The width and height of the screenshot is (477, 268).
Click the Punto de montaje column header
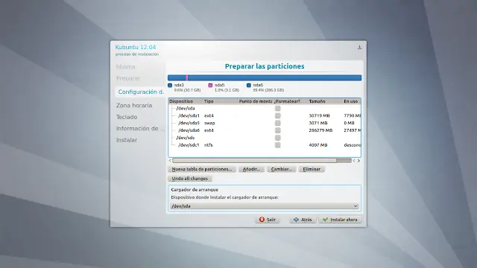point(256,101)
